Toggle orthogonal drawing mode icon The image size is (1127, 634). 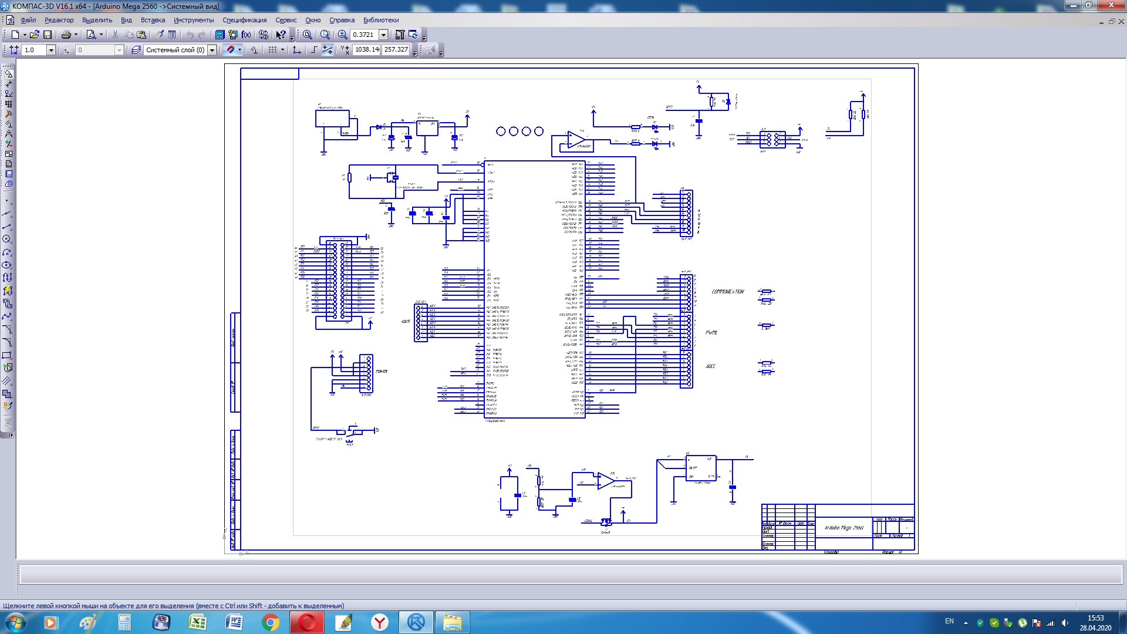coord(314,50)
